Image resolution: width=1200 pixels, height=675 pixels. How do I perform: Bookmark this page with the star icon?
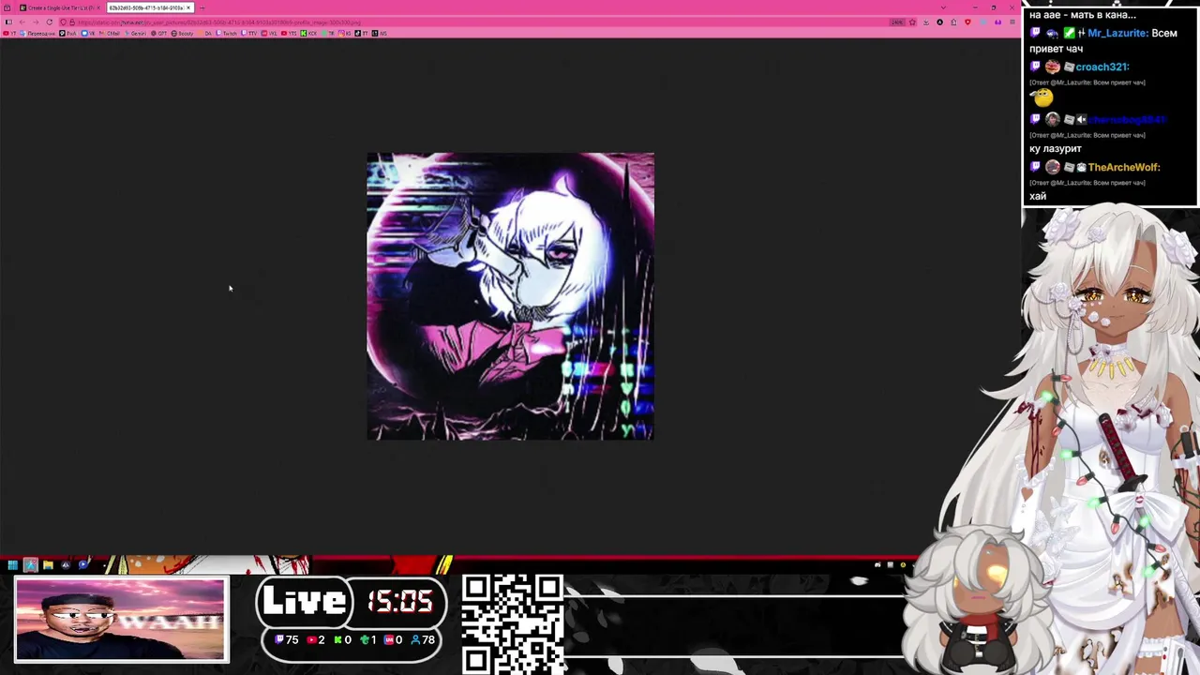912,22
